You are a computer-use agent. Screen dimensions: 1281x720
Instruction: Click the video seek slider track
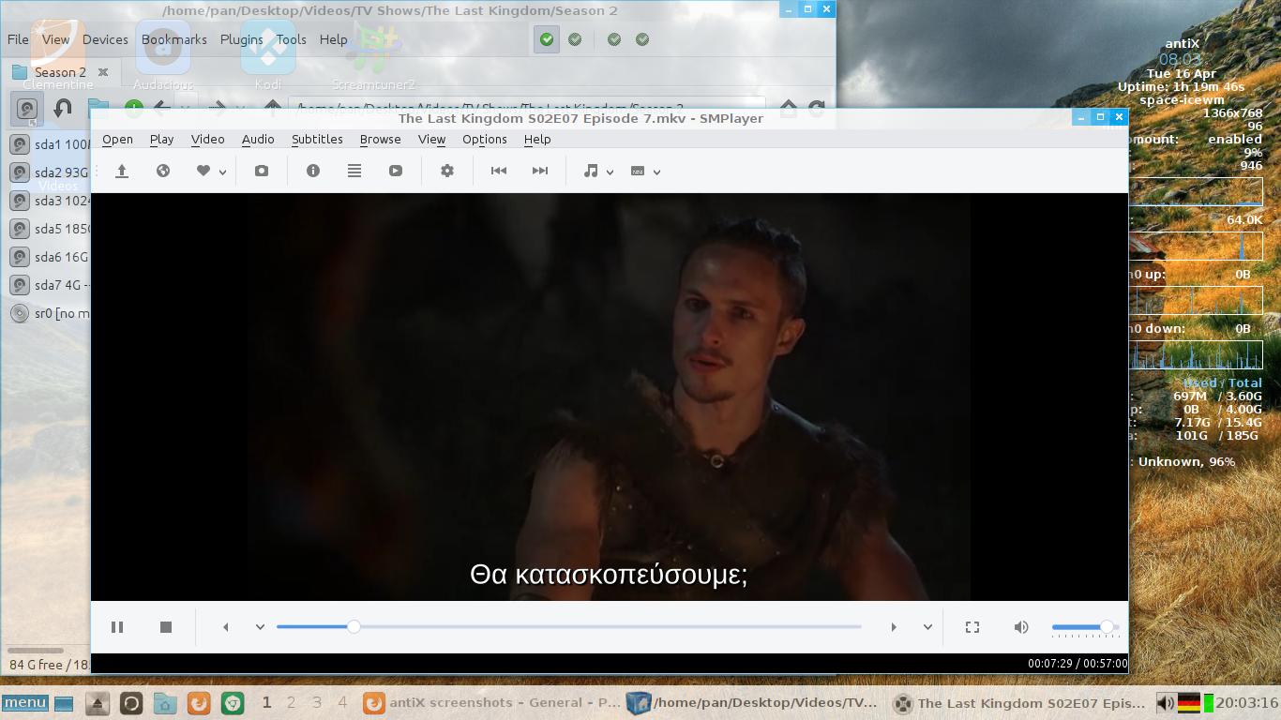[569, 626]
